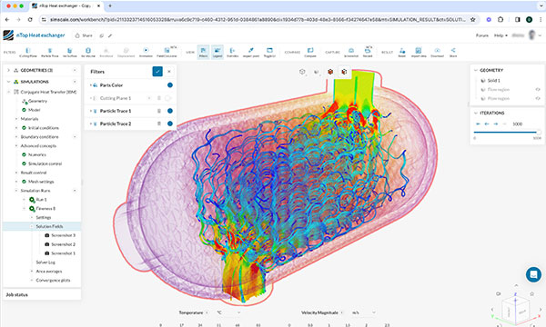Screen dimensions: 546x327
Task: Show the second Flow region eye icon
Action: click(538, 99)
